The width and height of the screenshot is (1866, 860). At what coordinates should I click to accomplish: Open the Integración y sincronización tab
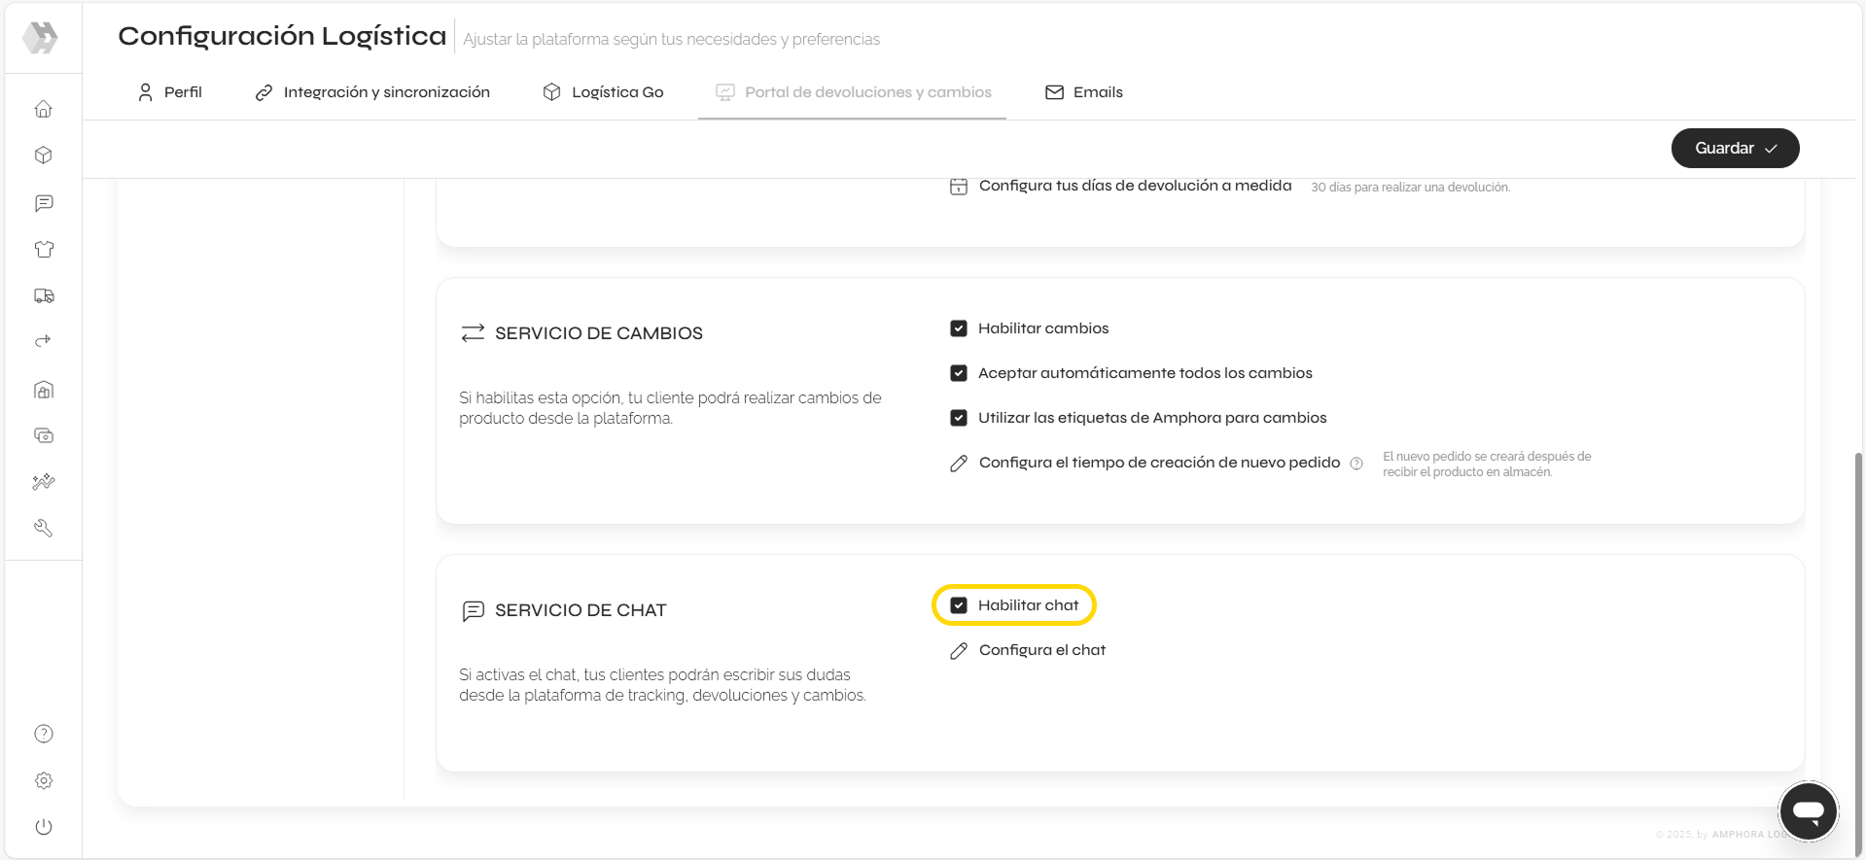click(x=372, y=92)
